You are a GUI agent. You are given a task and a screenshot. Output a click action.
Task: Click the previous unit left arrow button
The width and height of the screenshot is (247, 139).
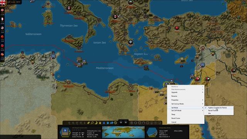[x=121, y=122]
